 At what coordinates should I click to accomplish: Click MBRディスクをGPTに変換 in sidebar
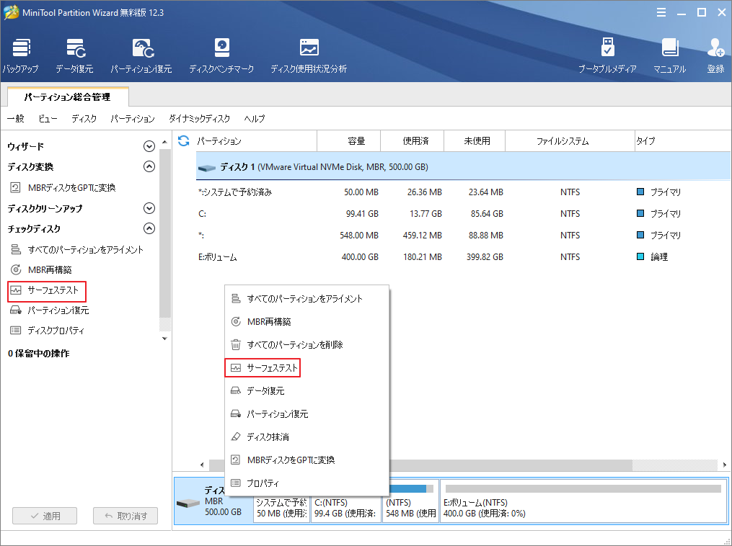click(x=71, y=188)
